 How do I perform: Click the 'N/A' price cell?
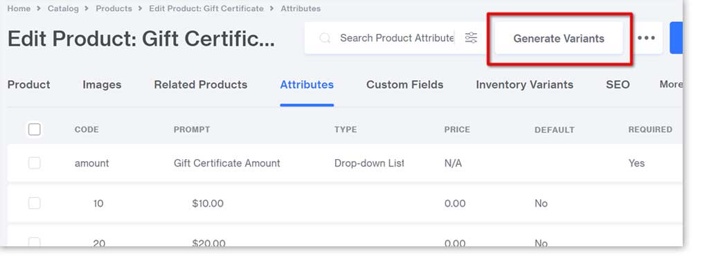click(x=453, y=163)
